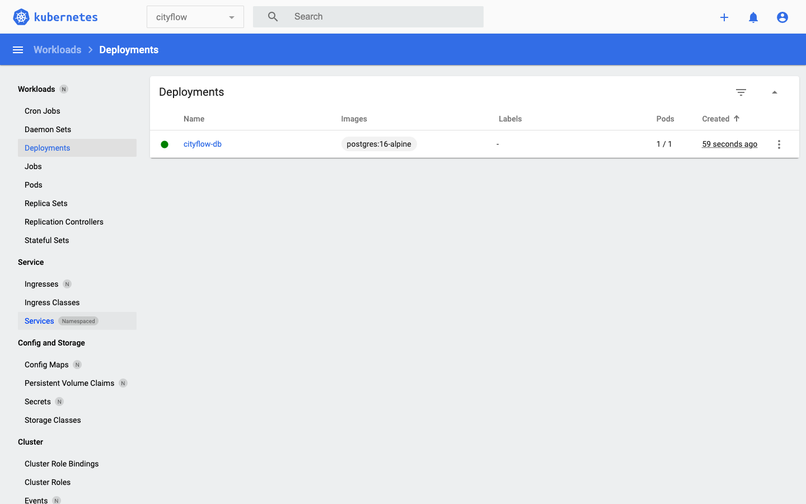Open the user account icon
806x504 pixels.
(782, 17)
